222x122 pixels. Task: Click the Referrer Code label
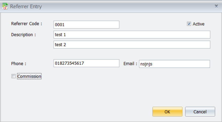pos(27,24)
